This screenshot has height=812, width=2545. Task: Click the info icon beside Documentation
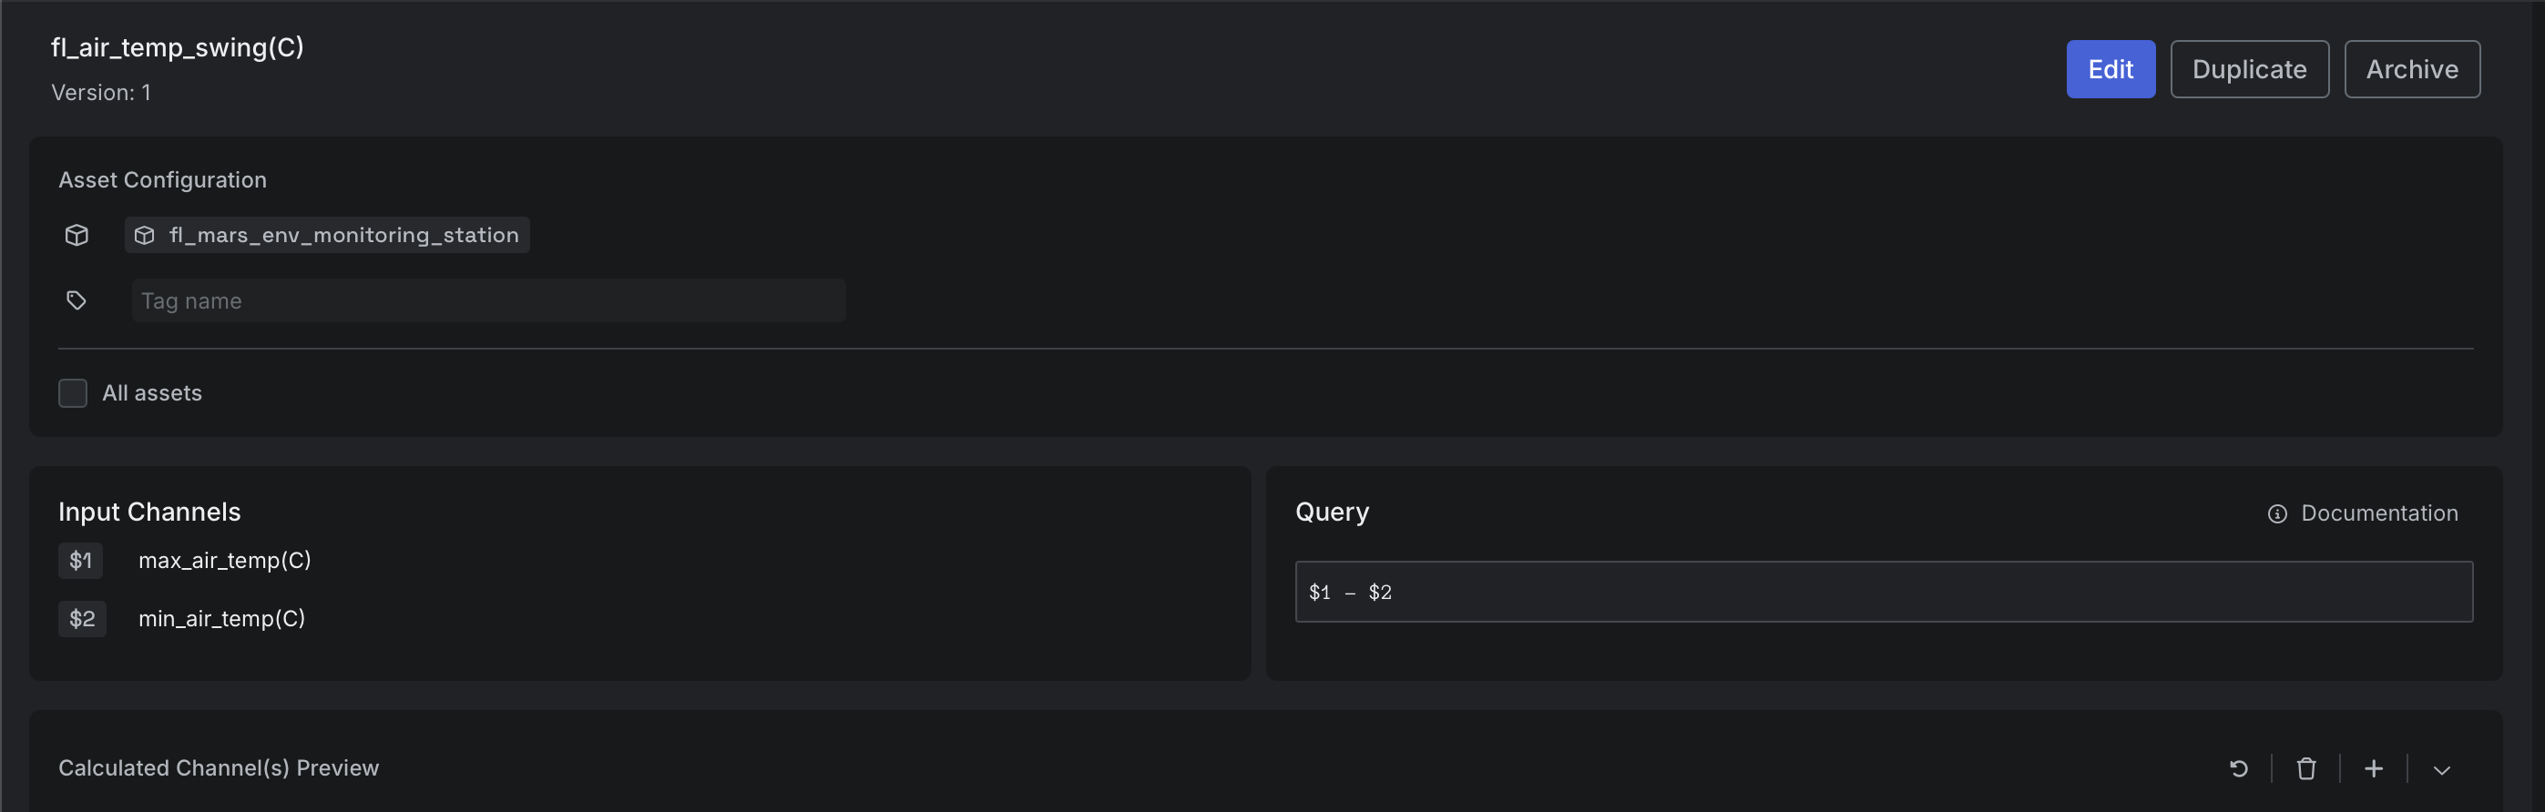[x=2277, y=513]
